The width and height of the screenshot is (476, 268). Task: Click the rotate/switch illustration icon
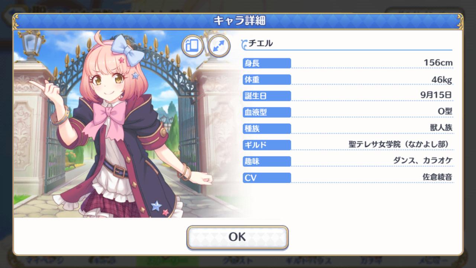point(192,46)
